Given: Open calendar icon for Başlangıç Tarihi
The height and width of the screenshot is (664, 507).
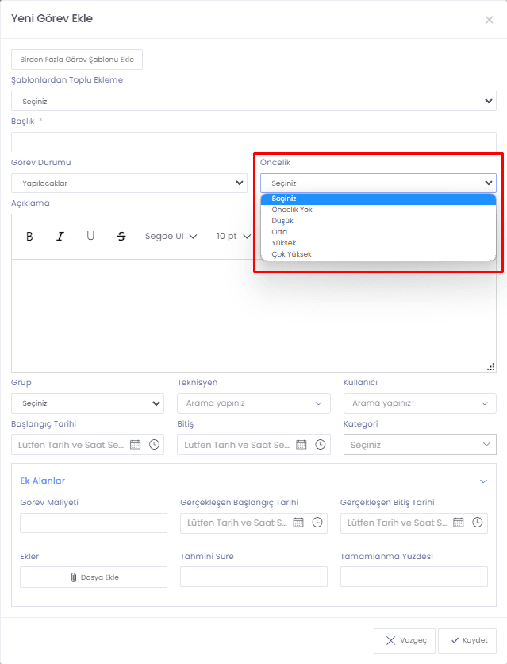Looking at the screenshot, I should tap(136, 445).
